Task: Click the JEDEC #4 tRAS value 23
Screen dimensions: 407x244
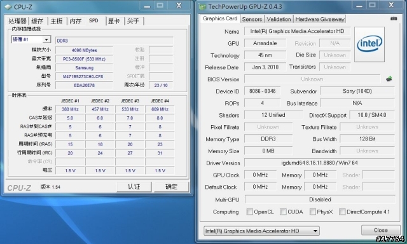Action: point(160,144)
